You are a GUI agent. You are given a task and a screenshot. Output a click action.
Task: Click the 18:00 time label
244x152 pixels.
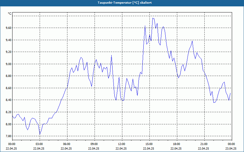click(177, 144)
